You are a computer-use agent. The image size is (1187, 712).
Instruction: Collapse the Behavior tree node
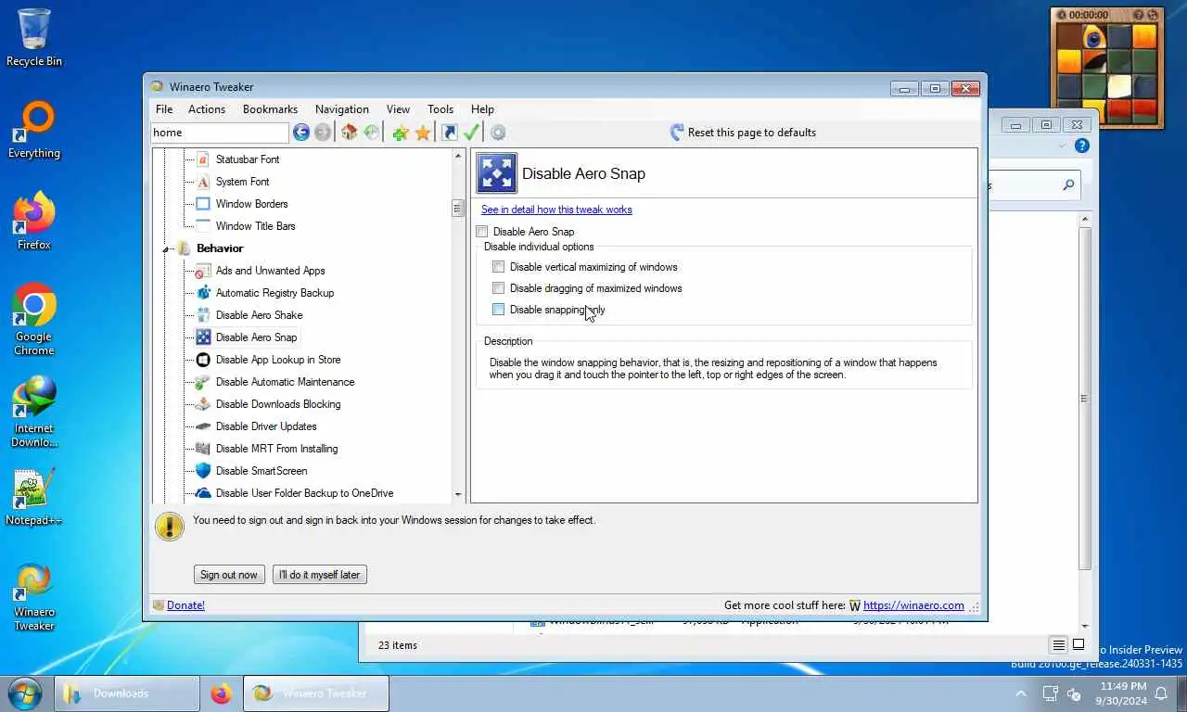[166, 249]
